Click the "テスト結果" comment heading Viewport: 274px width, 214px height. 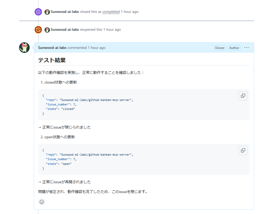pos(52,60)
